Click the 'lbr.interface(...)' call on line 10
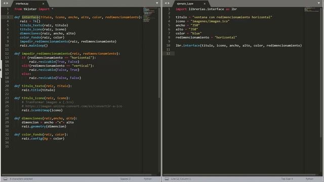The width and height of the screenshot is (324, 182). (x=239, y=45)
